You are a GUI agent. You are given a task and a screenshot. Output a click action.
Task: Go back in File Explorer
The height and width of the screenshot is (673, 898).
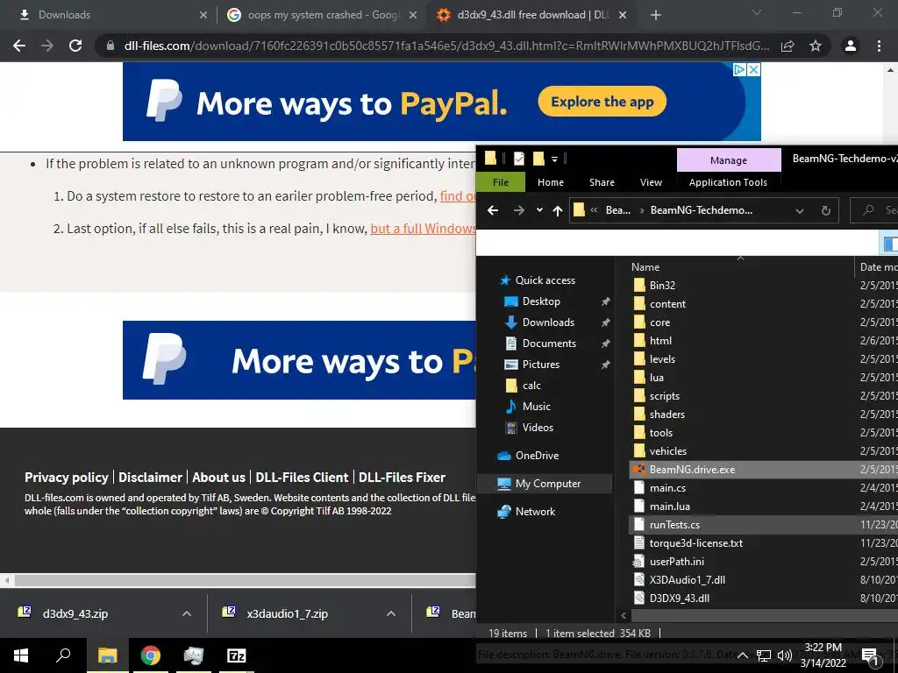[x=493, y=210]
